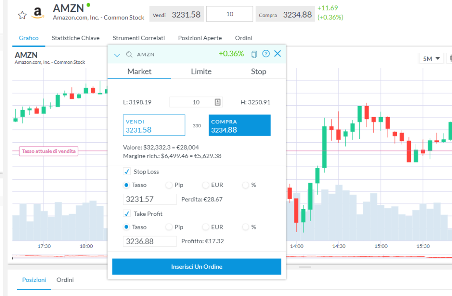Viewport: 452px width, 296px height.
Task: Click the L: 3198.19 low value
Action: click(x=137, y=102)
